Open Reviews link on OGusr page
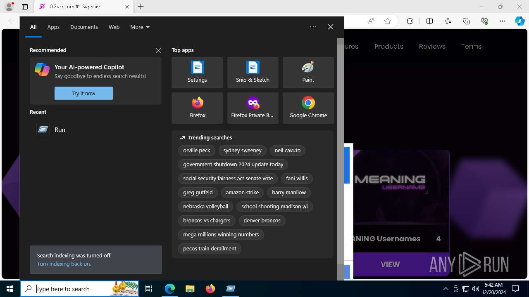Image resolution: width=529 pixels, height=297 pixels. [432, 47]
